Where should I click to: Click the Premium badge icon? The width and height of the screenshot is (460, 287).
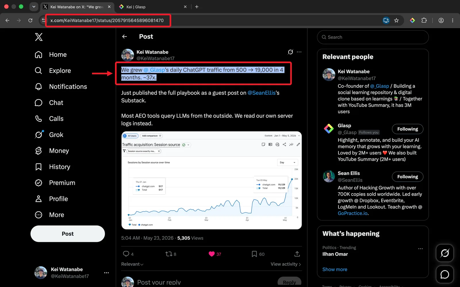pos(39,183)
